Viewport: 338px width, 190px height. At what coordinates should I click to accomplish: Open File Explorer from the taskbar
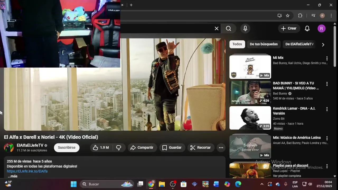tap(162, 184)
